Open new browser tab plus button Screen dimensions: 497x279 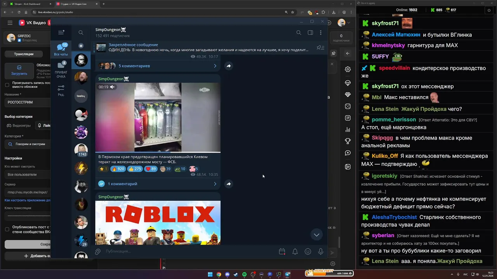point(103,4)
